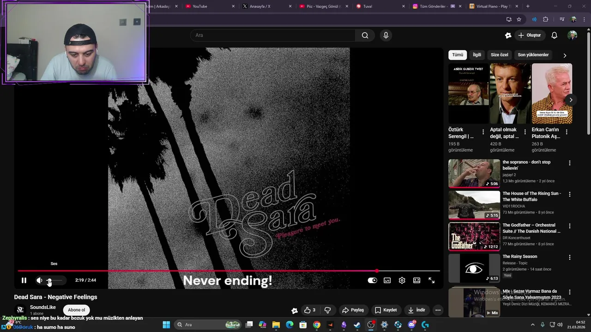The image size is (591, 332).
Task: Switch to the Anasayfa / X tab
Action: pos(267,6)
